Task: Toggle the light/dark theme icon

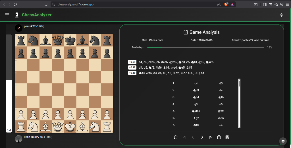Action: coord(281,15)
